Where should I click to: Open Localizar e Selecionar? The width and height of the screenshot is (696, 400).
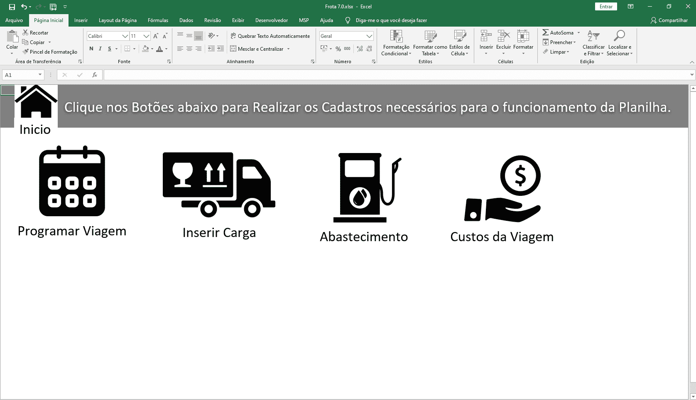click(620, 43)
